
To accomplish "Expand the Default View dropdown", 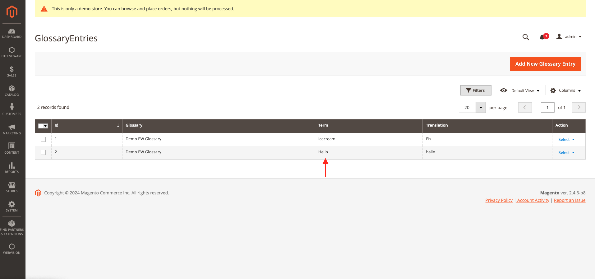I will (x=520, y=91).
